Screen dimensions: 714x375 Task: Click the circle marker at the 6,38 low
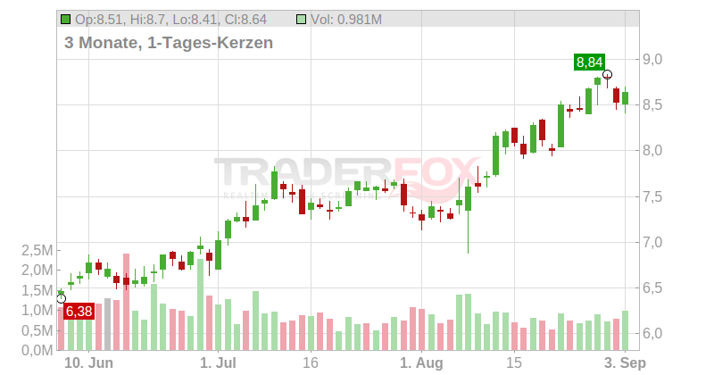click(61, 299)
